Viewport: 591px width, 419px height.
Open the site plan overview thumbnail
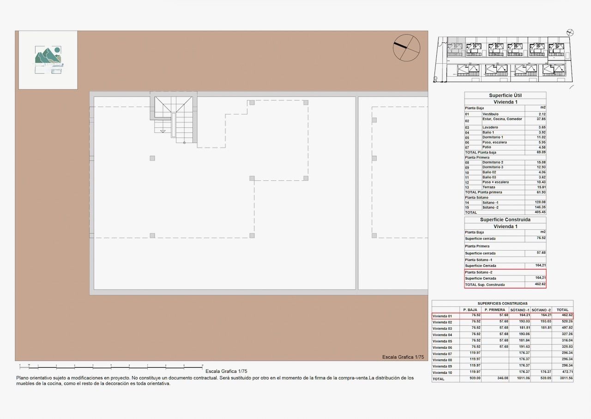click(503, 58)
